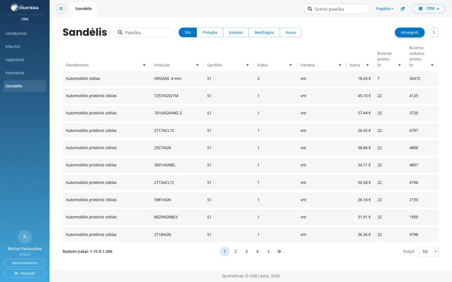The height and width of the screenshot is (282, 452).
Task: Select the ORGANI. 4 mm article cell
Action: (168, 79)
